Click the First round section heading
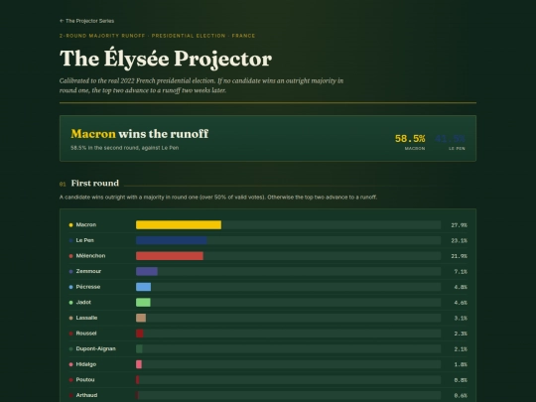Image resolution: width=536 pixels, height=402 pixels. tap(95, 184)
